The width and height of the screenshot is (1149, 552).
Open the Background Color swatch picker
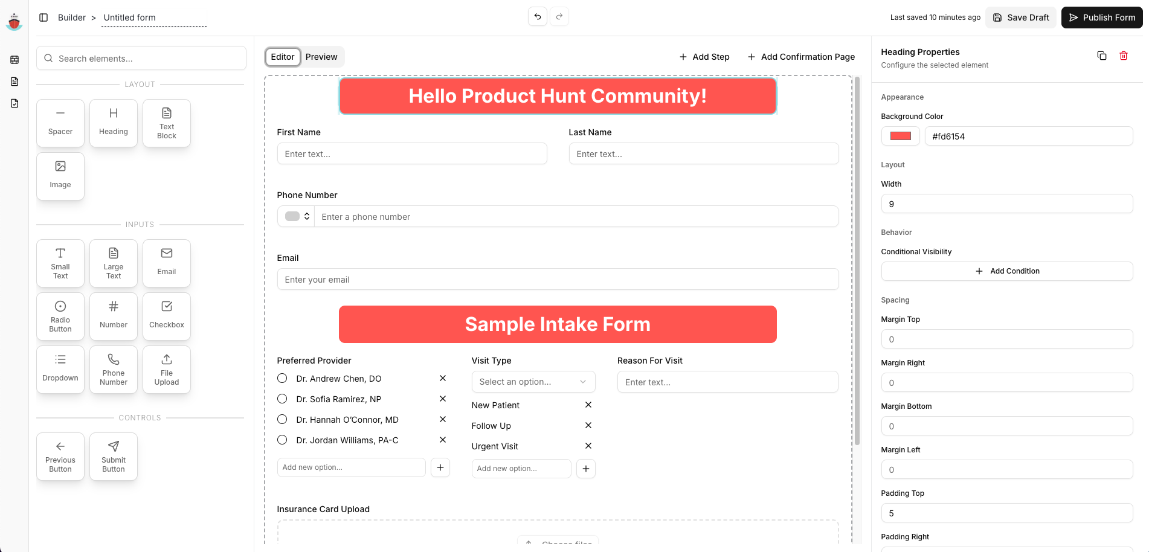tap(900, 136)
